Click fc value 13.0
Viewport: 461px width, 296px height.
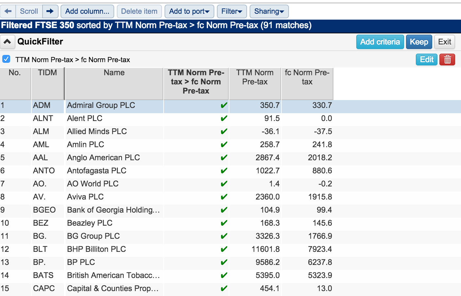[325, 288]
